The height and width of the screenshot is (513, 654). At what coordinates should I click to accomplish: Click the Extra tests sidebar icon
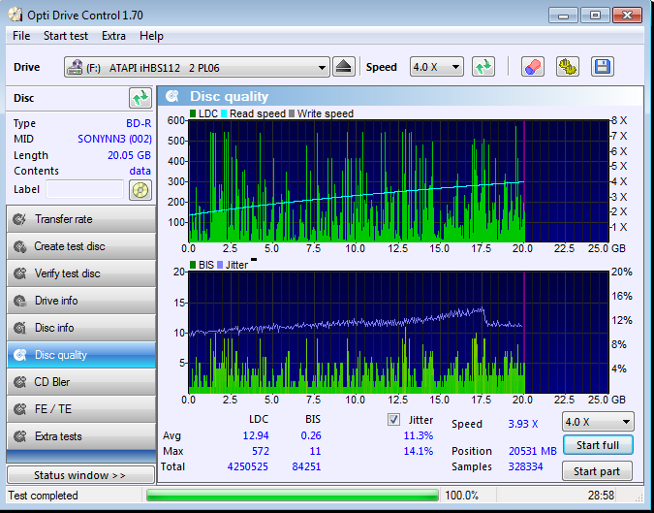[x=19, y=436]
